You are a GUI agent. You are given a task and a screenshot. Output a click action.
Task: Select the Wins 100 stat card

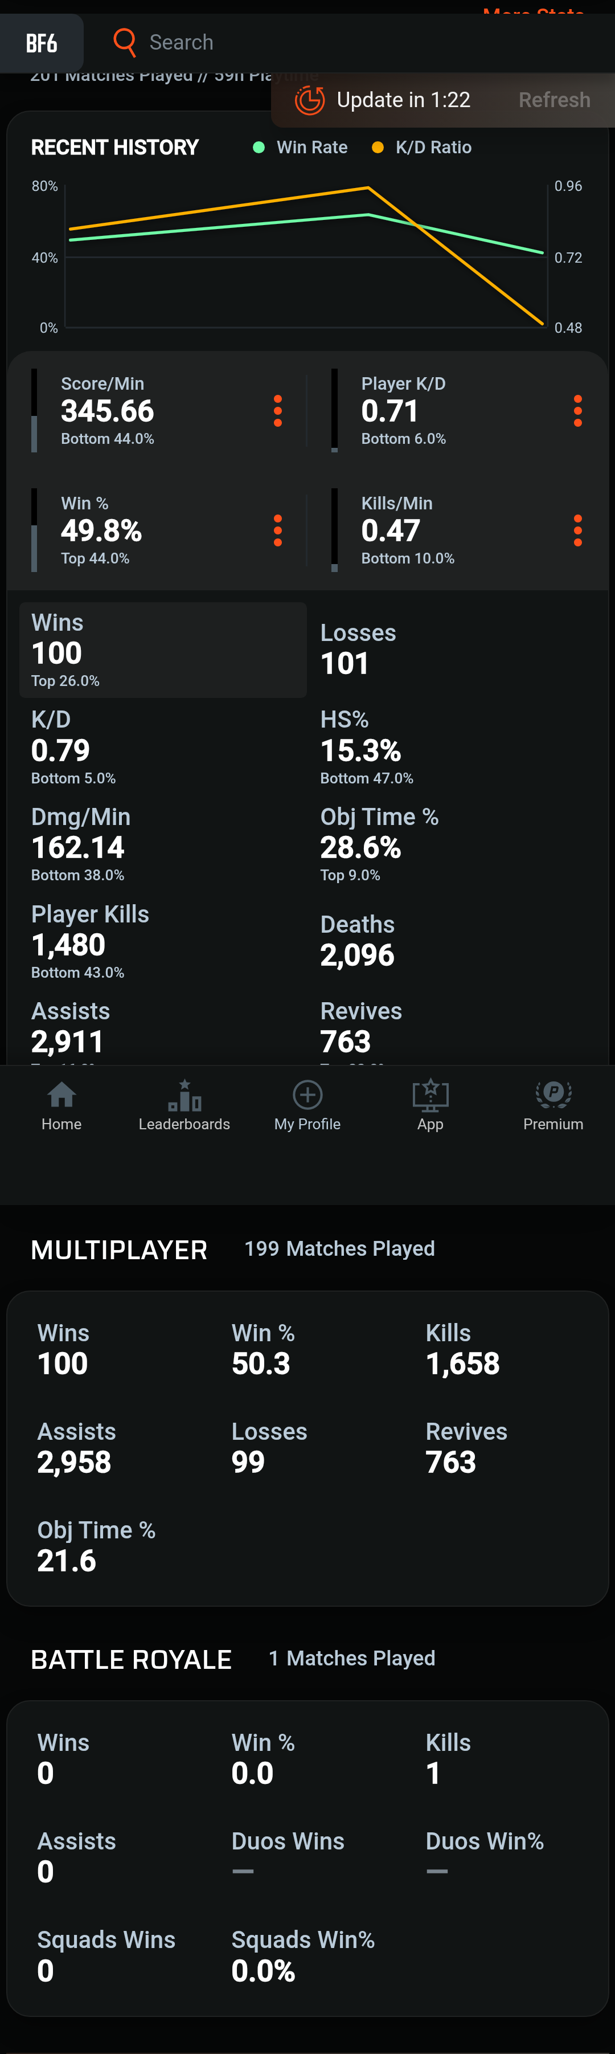click(x=162, y=650)
